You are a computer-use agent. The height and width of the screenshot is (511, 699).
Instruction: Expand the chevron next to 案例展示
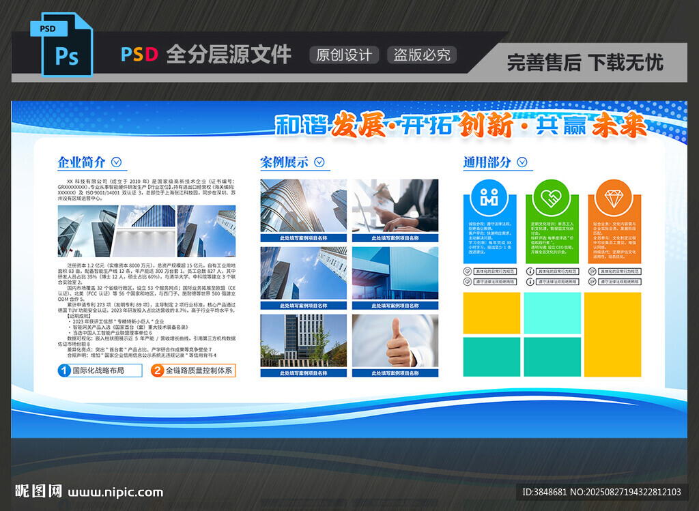click(319, 162)
